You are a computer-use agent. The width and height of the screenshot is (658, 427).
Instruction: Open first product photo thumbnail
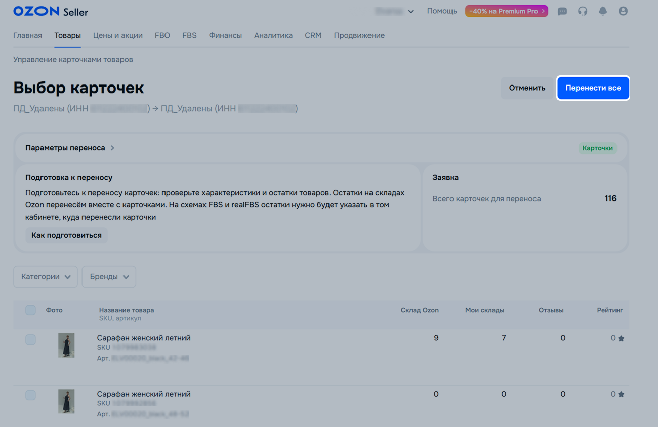[x=66, y=346]
